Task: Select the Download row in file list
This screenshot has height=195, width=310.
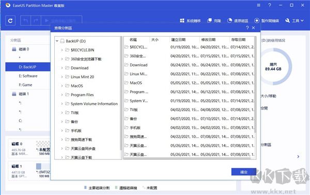Action: (189, 65)
